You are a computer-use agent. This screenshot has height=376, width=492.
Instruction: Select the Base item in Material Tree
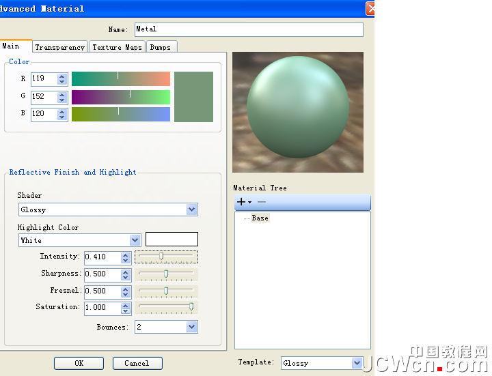coord(260,218)
